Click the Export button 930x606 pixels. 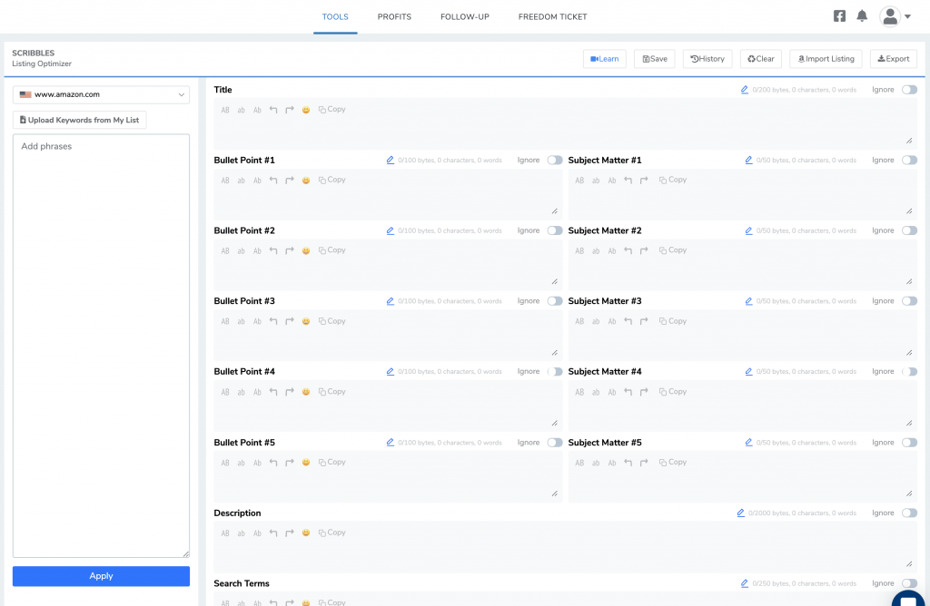click(894, 59)
